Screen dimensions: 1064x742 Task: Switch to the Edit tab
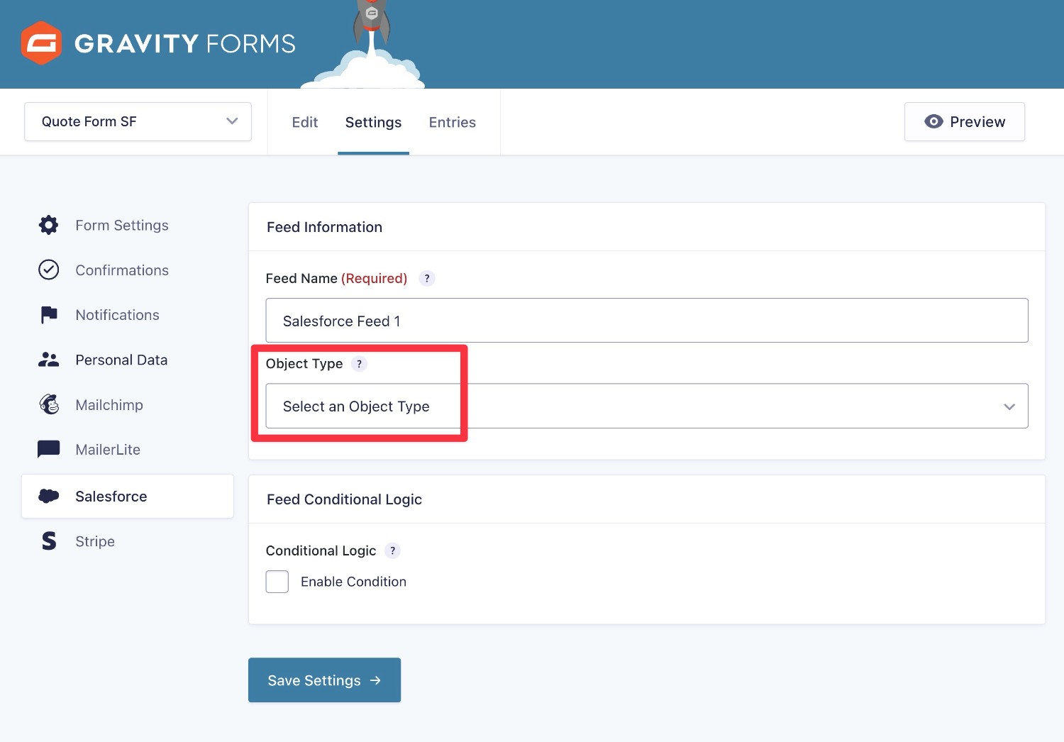[x=305, y=122]
